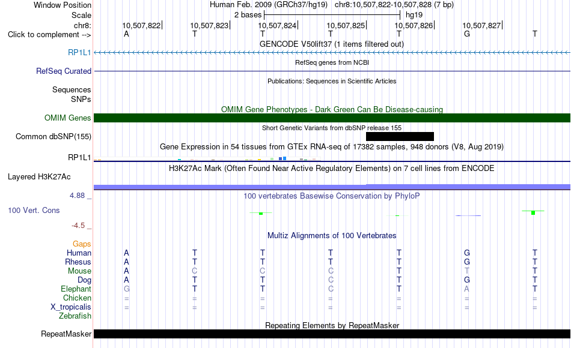This screenshot has height=348, width=571.
Task: Click the Rhesus alignment row label
Action: [x=78, y=262]
